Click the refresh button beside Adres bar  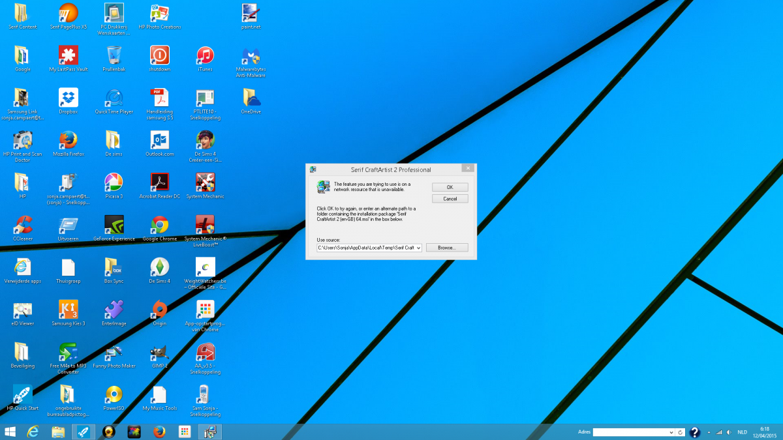click(681, 432)
